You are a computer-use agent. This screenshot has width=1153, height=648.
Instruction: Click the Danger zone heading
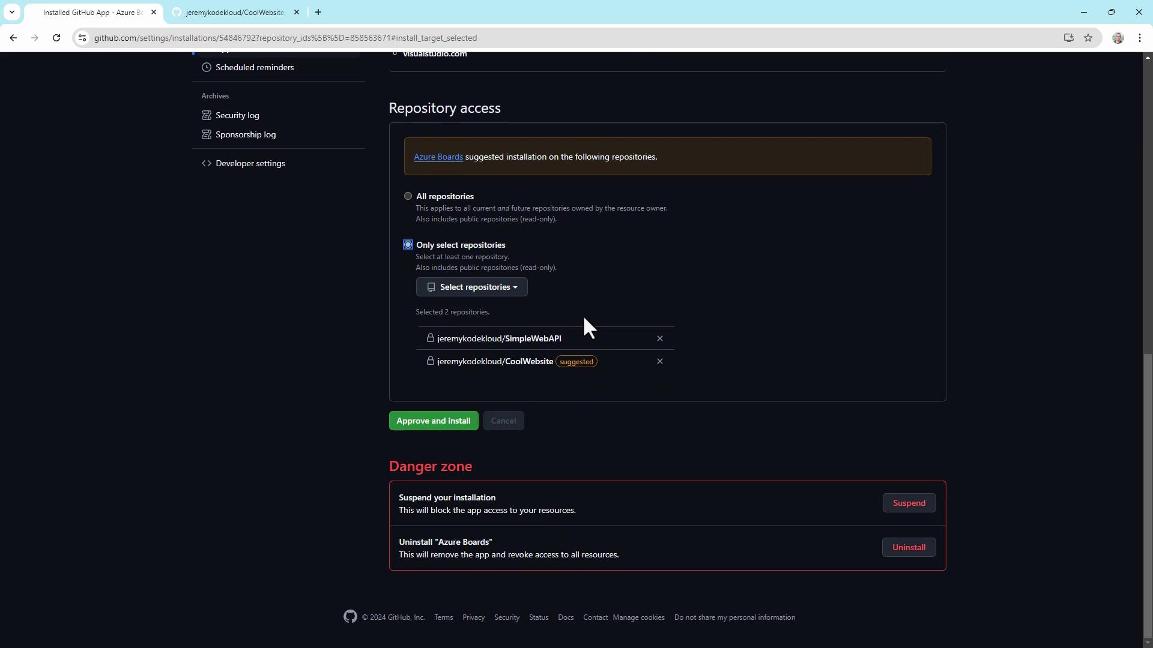click(x=430, y=466)
